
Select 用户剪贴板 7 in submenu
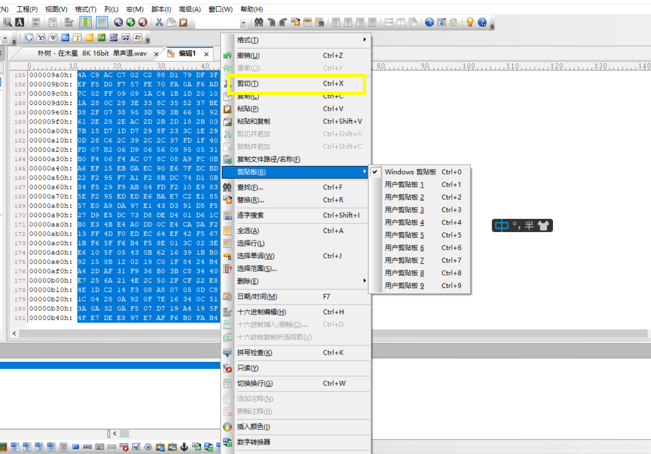click(x=420, y=261)
